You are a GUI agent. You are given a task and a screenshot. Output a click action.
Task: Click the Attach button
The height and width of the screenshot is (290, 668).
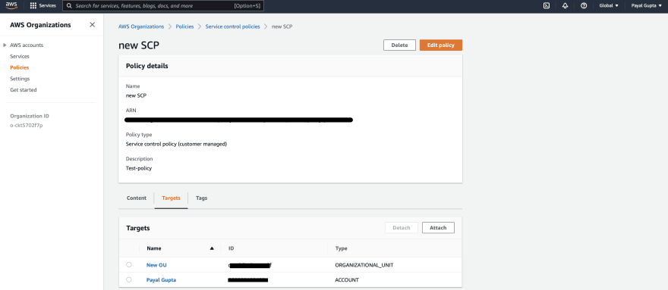pyautogui.click(x=438, y=228)
